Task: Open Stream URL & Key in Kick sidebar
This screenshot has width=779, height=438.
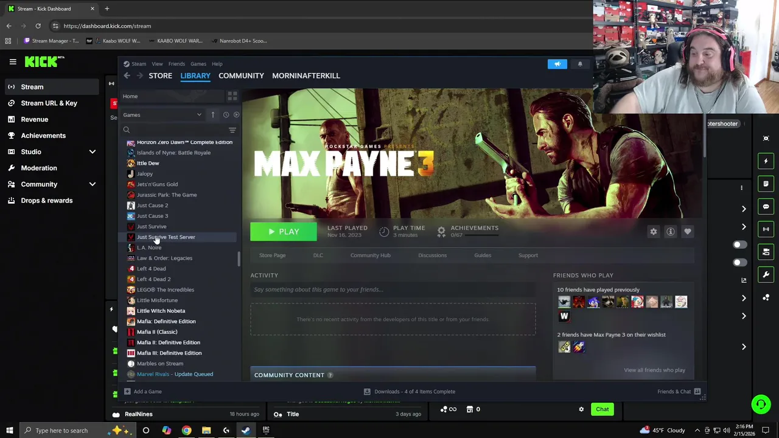Action: [x=49, y=103]
